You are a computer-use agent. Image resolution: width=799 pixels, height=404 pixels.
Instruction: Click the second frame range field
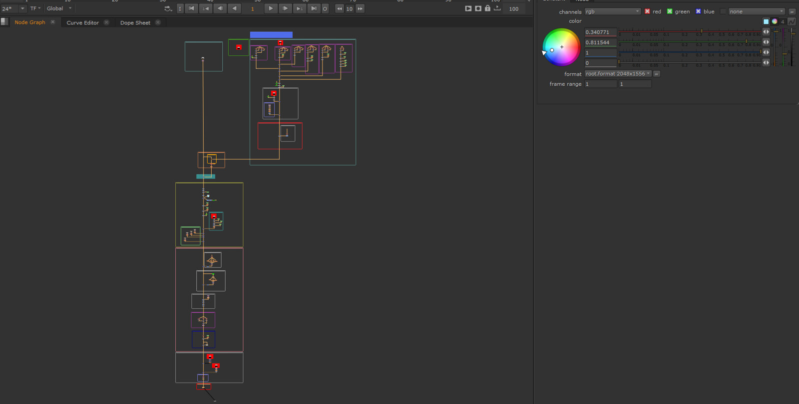[x=635, y=84]
